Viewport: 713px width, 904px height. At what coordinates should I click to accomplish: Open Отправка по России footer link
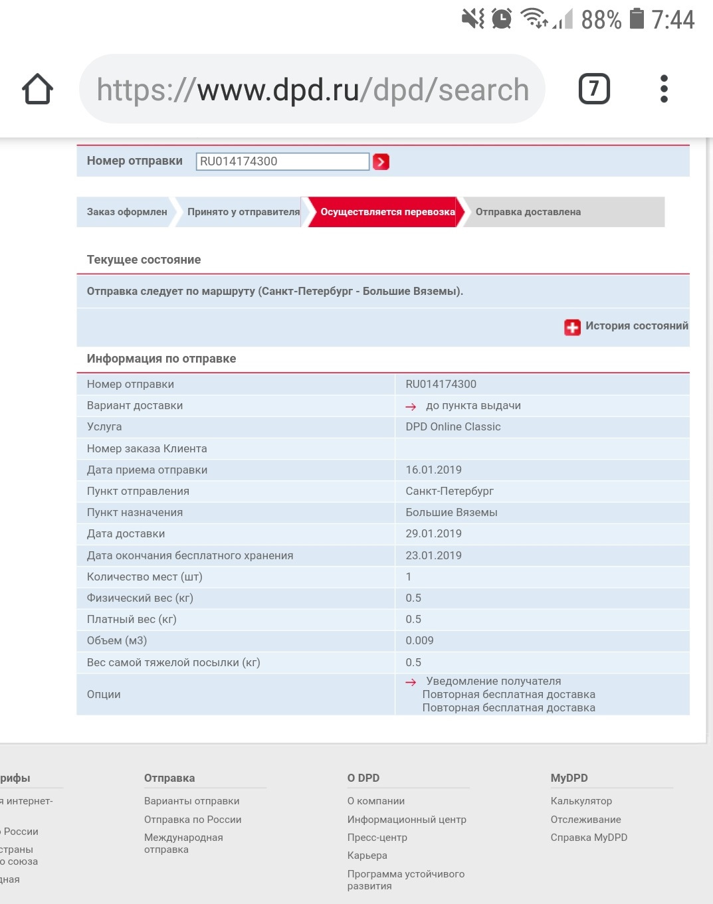193,820
